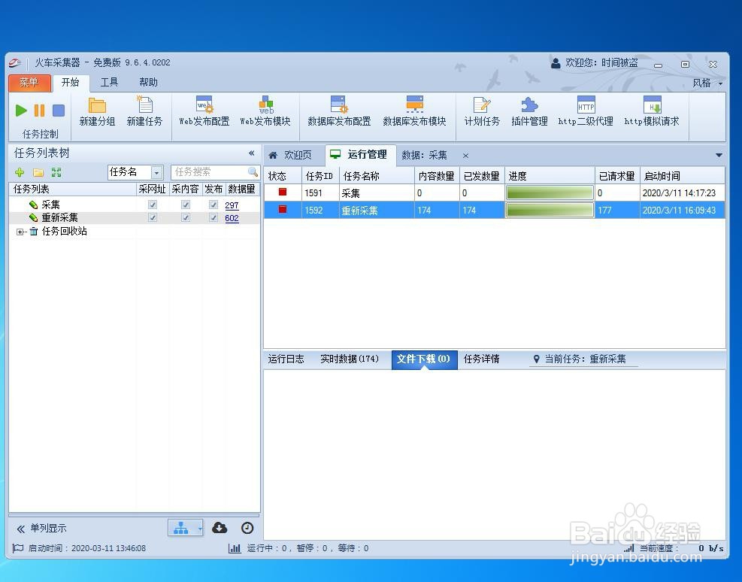Open Web发布配置 settings
Image resolution: width=742 pixels, height=582 pixels.
pos(204,112)
